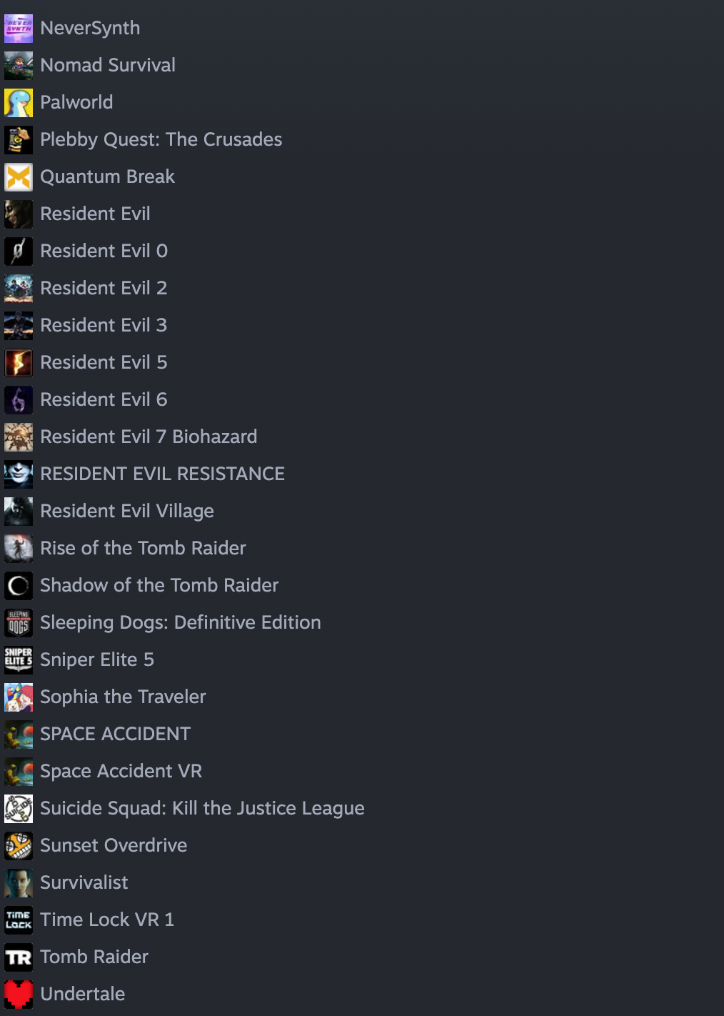
Task: Click the Resident Evil 0 icon
Action: click(19, 251)
